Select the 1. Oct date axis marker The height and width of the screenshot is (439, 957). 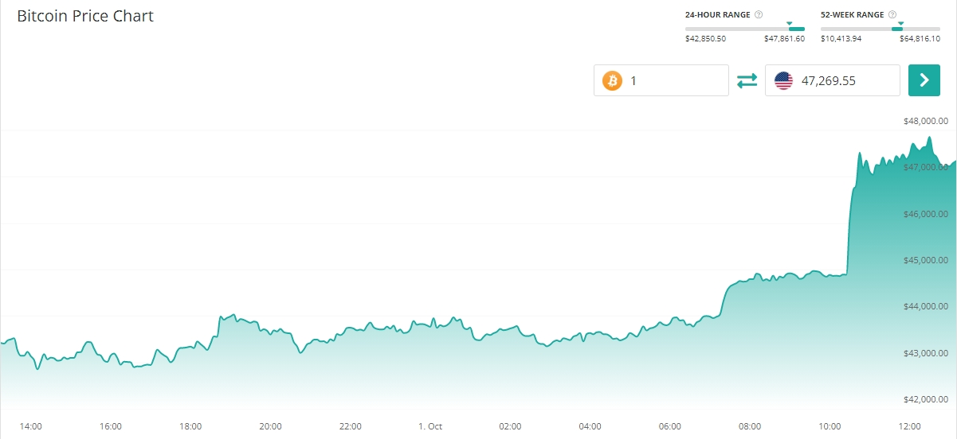[430, 426]
